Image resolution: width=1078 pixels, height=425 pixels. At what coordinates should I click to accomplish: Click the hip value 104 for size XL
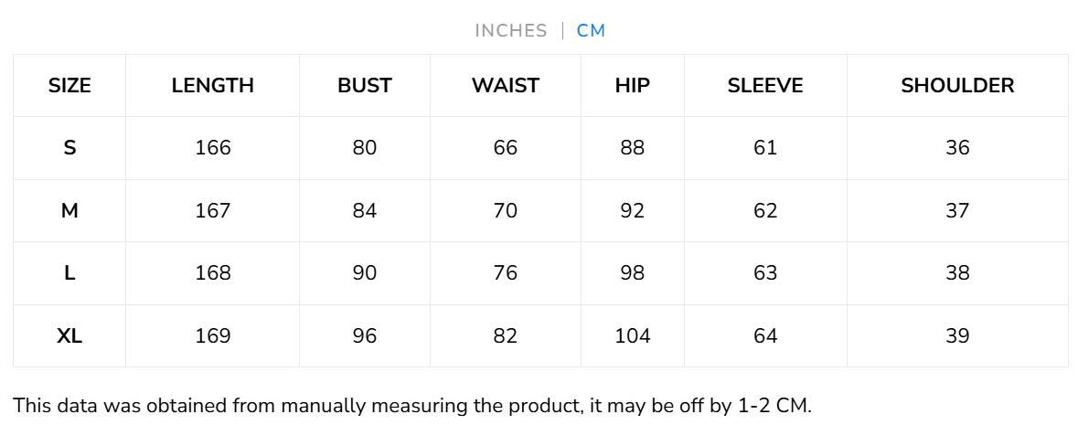(632, 336)
